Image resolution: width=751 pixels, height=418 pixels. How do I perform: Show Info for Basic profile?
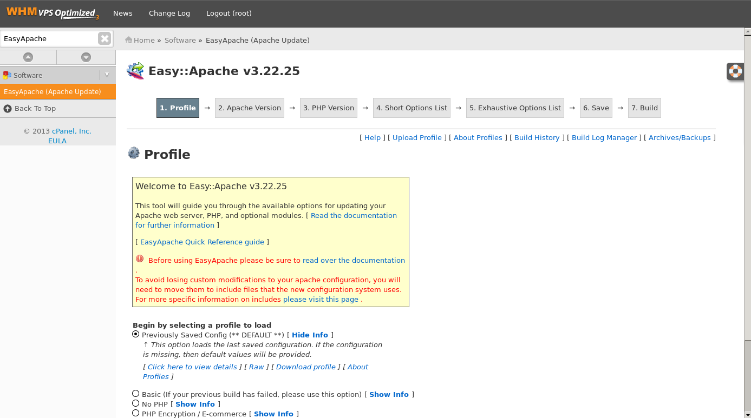pyautogui.click(x=389, y=395)
